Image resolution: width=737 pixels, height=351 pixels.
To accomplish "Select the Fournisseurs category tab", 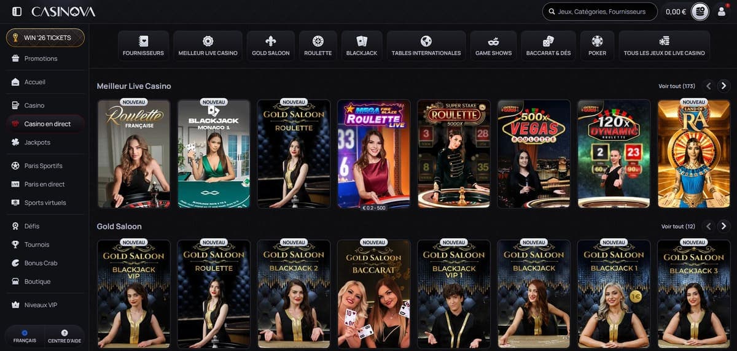I will point(143,46).
